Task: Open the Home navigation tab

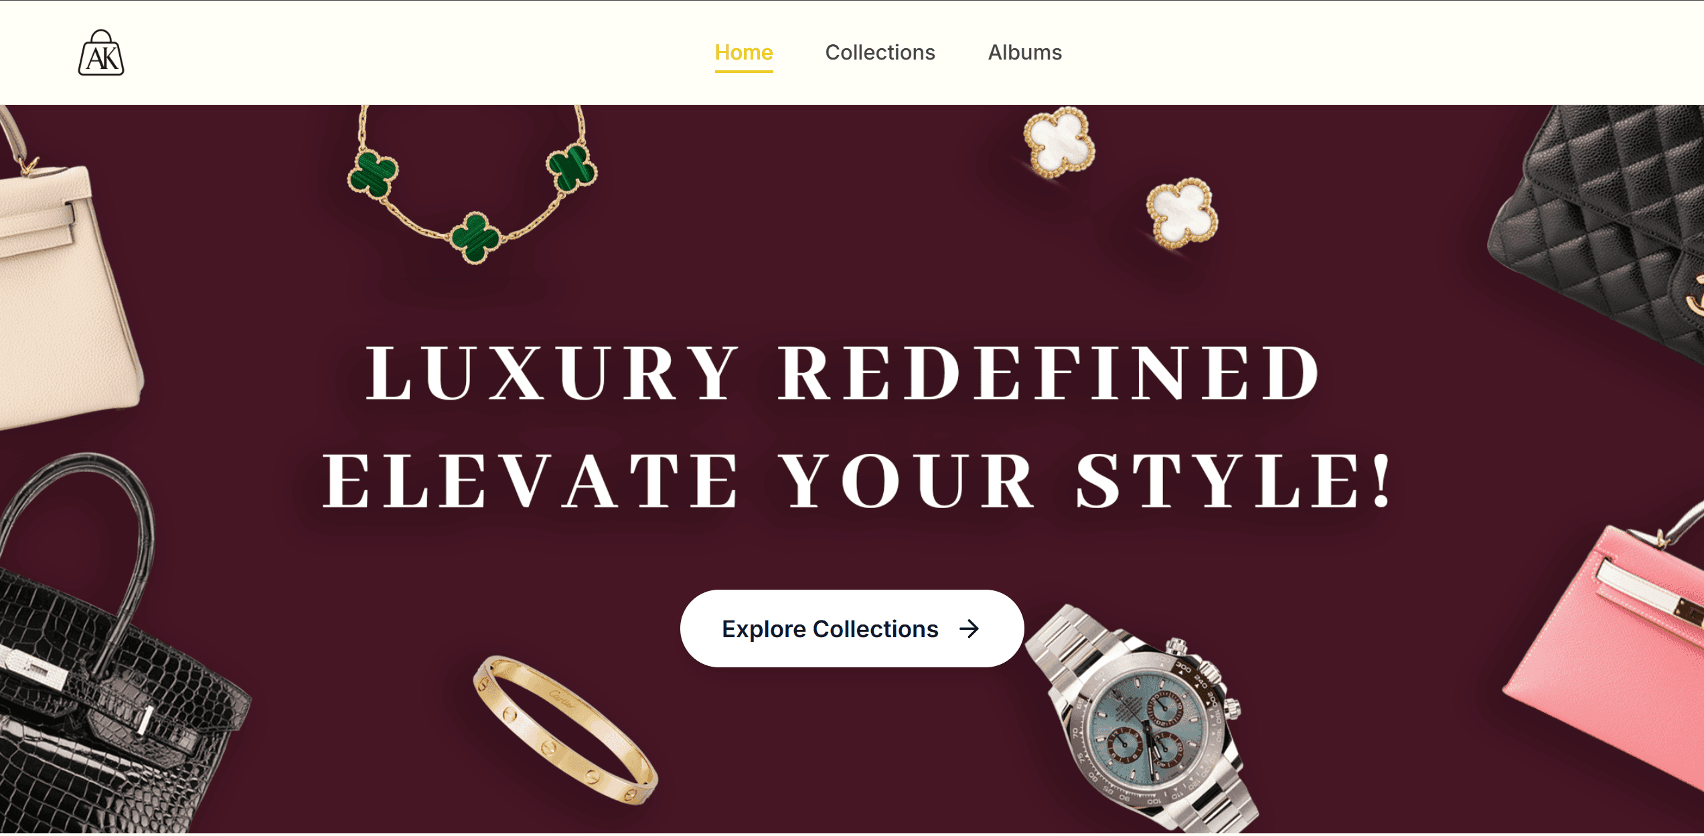Action: point(743,52)
